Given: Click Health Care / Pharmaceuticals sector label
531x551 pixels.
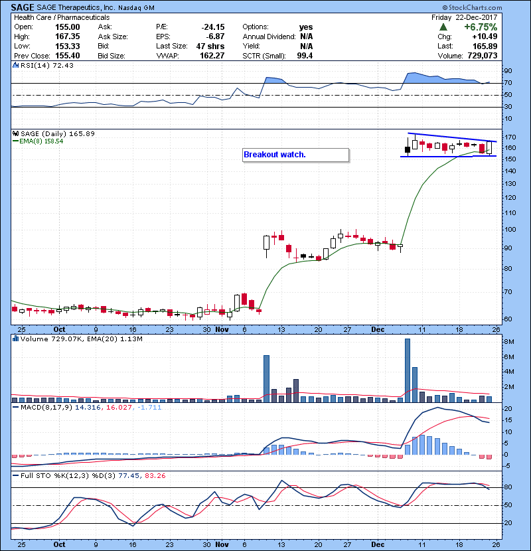Looking at the screenshot, I should [62, 17].
